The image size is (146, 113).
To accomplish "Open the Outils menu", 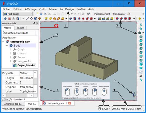I will point(43,9).
